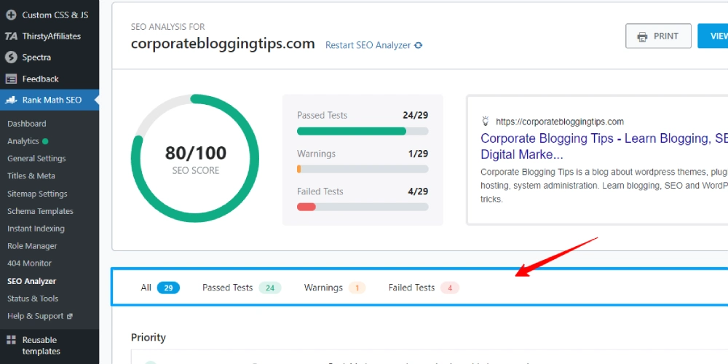Viewport: 728px width, 364px height.
Task: Click the lightbulb favicon in search preview
Action: pyautogui.click(x=486, y=122)
